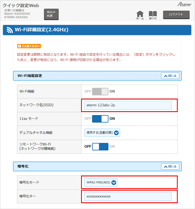Disable the 11ax モード switch
The image size is (195, 209).
100,119
